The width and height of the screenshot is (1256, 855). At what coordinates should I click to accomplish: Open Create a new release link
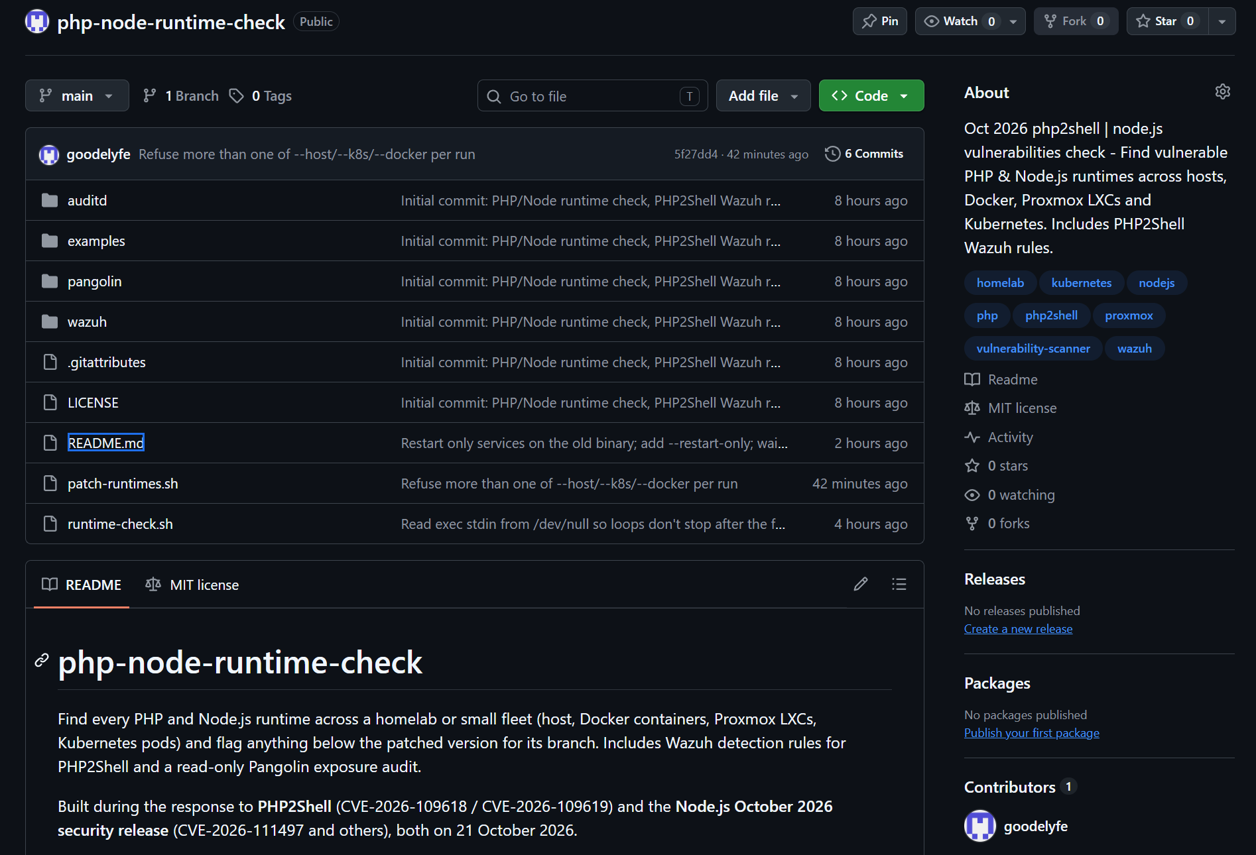pyautogui.click(x=1018, y=629)
